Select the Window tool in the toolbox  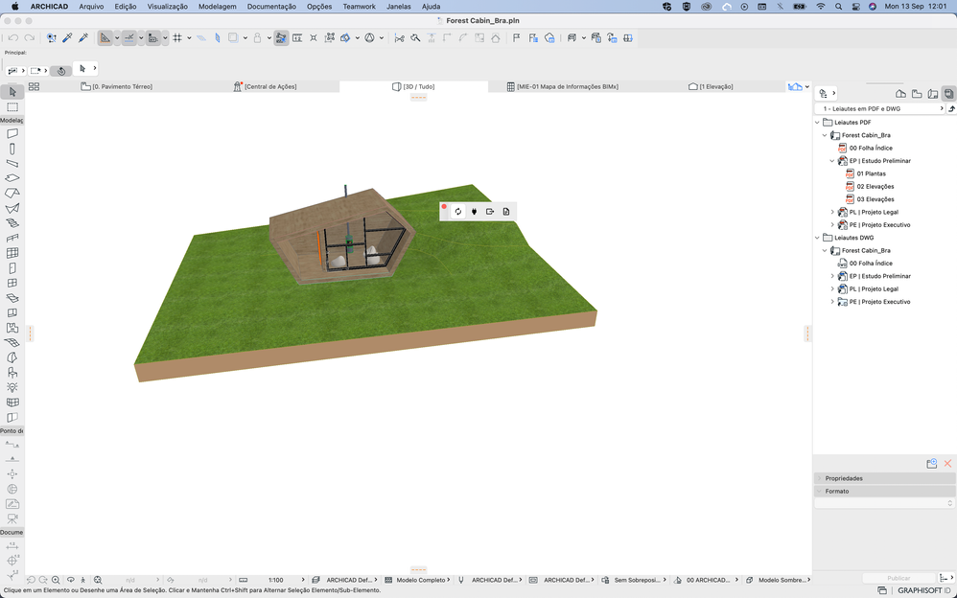coord(12,283)
